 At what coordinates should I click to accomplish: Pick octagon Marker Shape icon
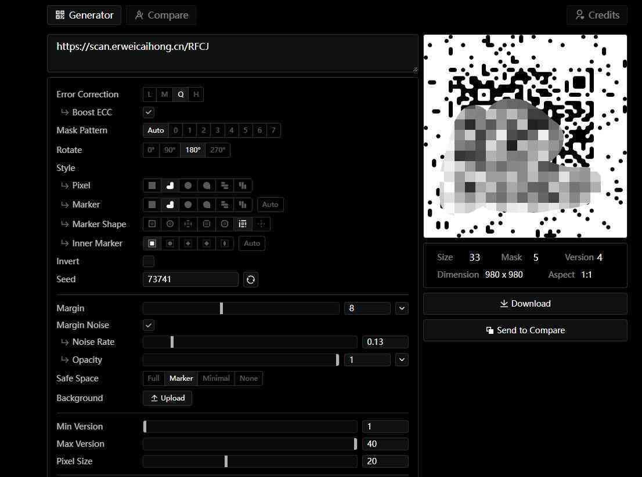point(225,224)
